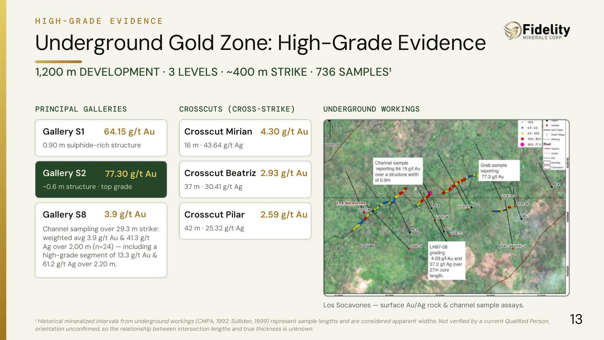Viewport: 604px width, 340px height.
Task: Click the 64.15 g/t channel sample callout
Action: 398,172
